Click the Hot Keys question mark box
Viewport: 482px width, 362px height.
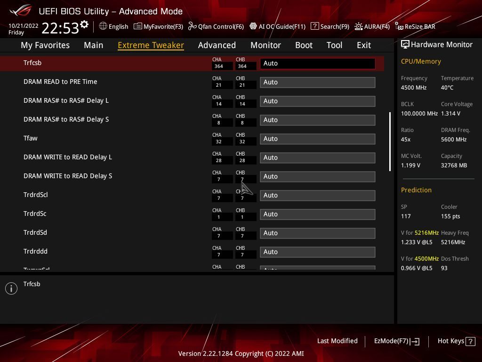470,341
